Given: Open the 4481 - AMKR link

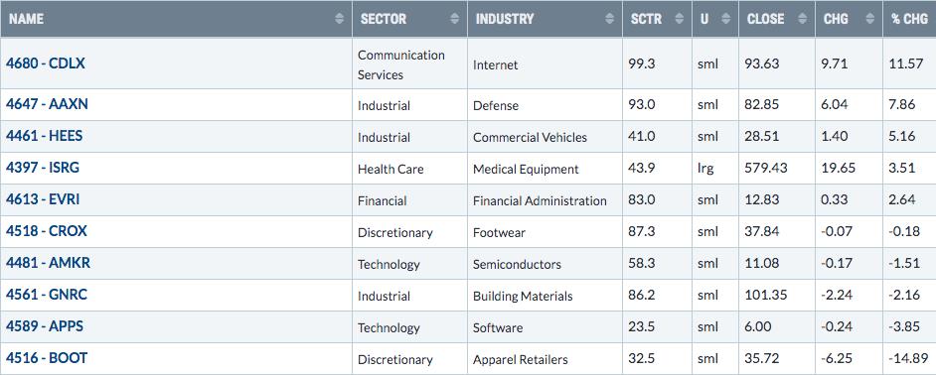Looking at the screenshot, I should [49, 262].
